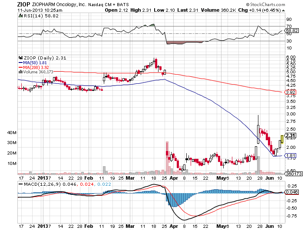The width and height of the screenshot is (304, 230).
Task: Click the 90 label on the RSI axis
Action: pyautogui.click(x=289, y=20)
